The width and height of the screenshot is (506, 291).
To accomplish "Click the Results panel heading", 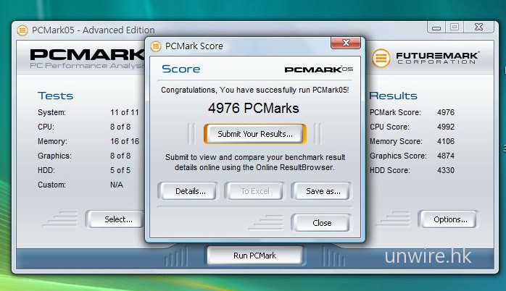I will pos(393,96).
